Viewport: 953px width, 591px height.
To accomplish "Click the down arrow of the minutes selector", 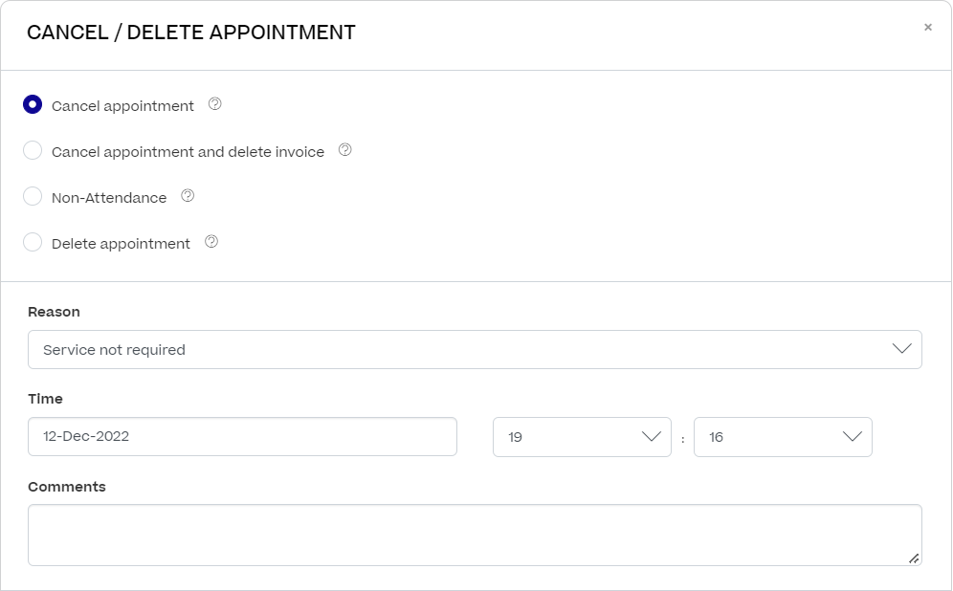I will pyautogui.click(x=853, y=437).
